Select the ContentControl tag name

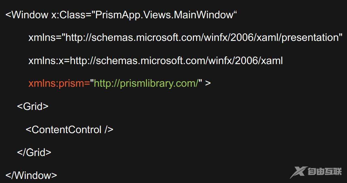click(66, 129)
